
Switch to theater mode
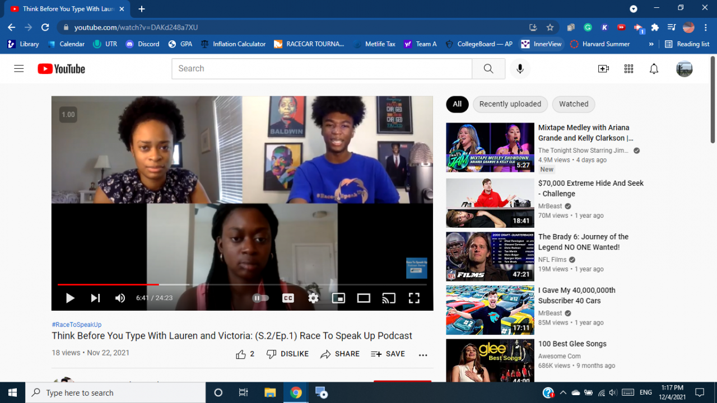364,298
